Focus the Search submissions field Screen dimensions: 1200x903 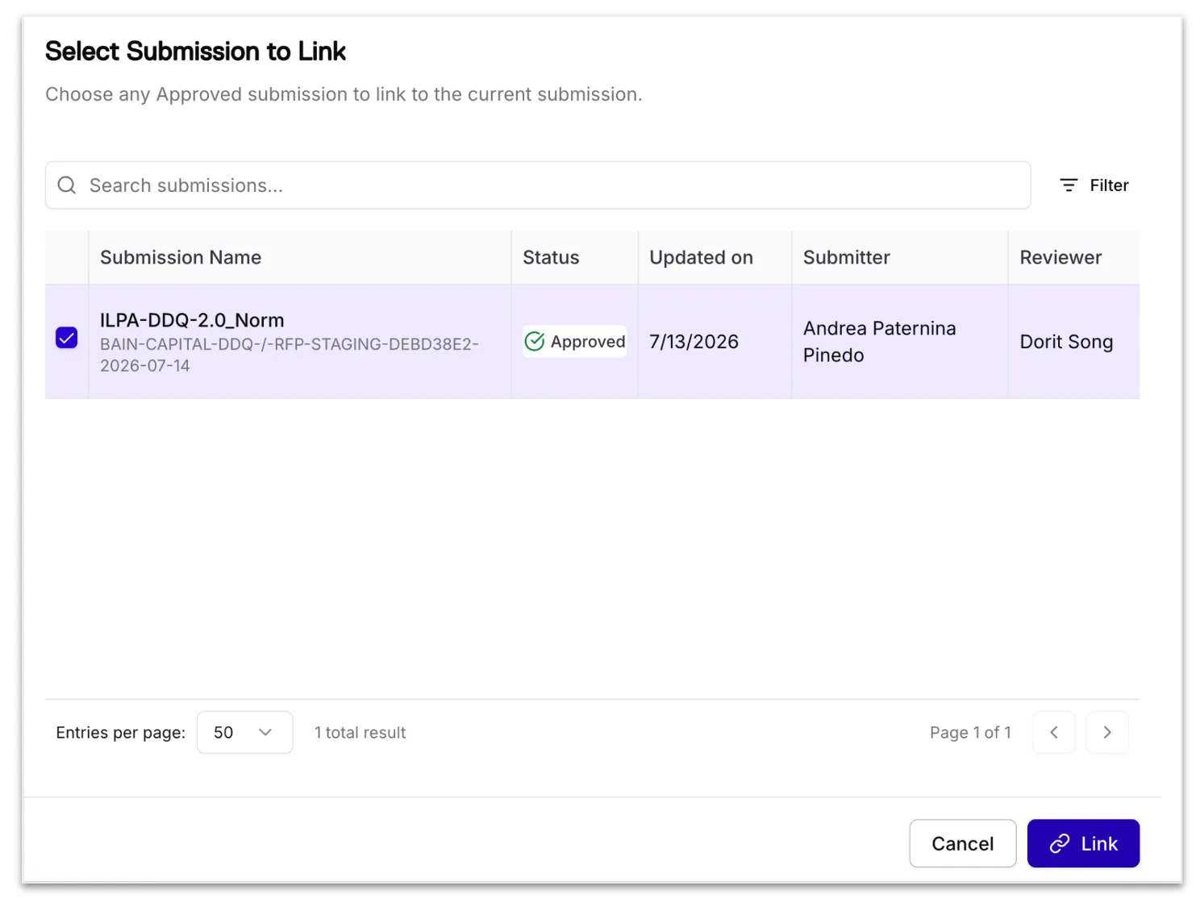pyautogui.click(x=538, y=185)
